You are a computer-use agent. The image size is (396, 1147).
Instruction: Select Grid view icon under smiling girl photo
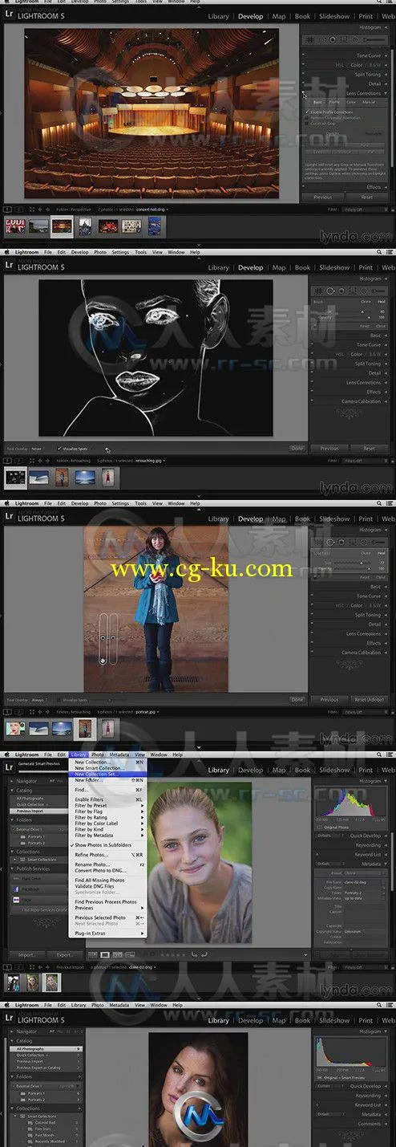(x=92, y=954)
